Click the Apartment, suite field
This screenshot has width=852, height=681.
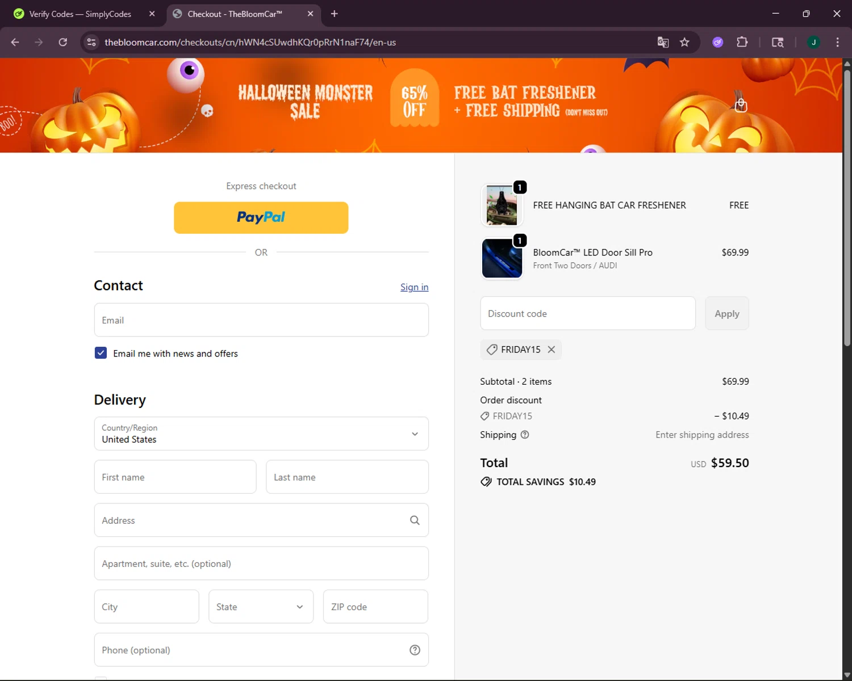point(261,564)
